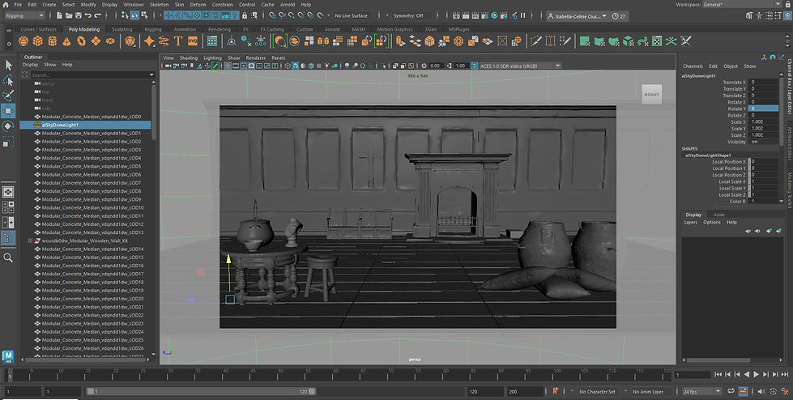Select the Lasso select tool
Viewport: 793px width, 400px height.
(9, 80)
